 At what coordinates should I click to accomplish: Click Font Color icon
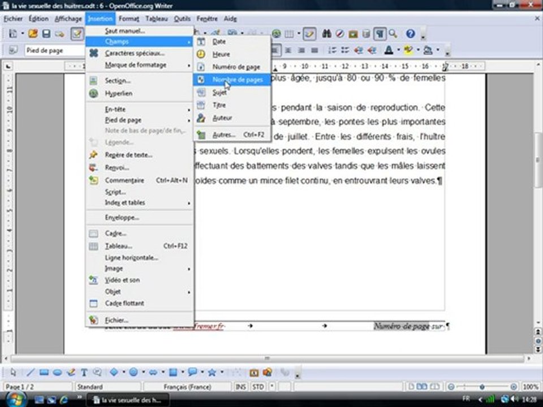click(x=389, y=50)
